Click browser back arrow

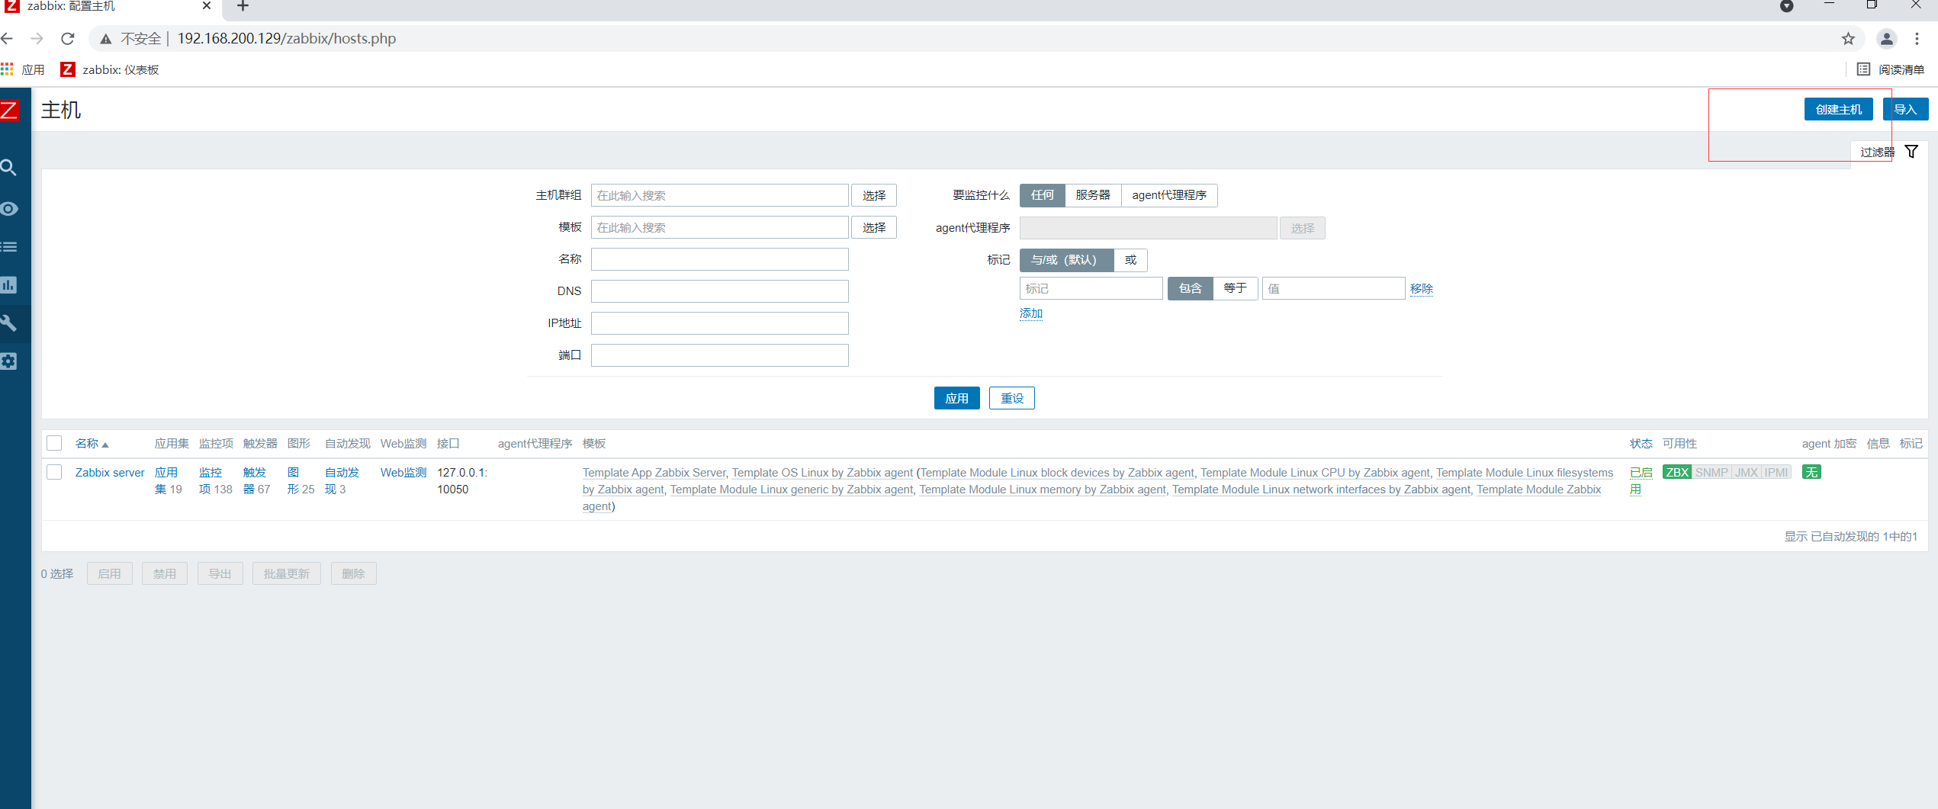(x=8, y=38)
